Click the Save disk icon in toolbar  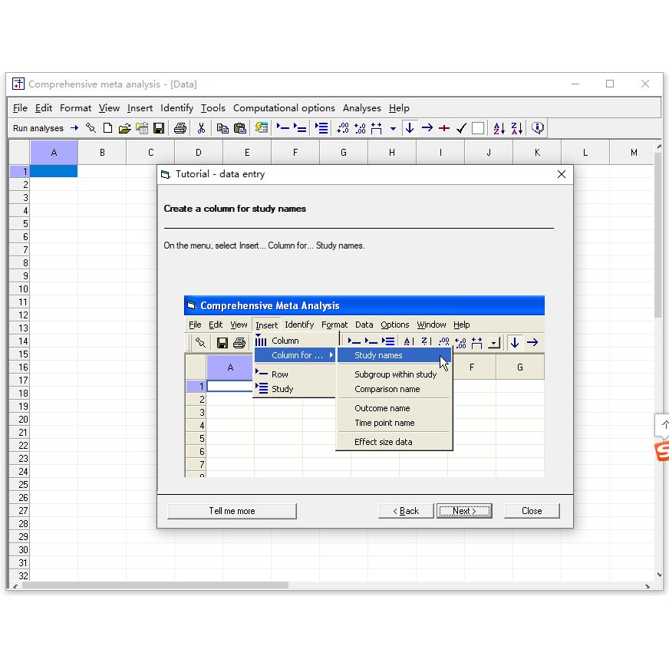(159, 128)
